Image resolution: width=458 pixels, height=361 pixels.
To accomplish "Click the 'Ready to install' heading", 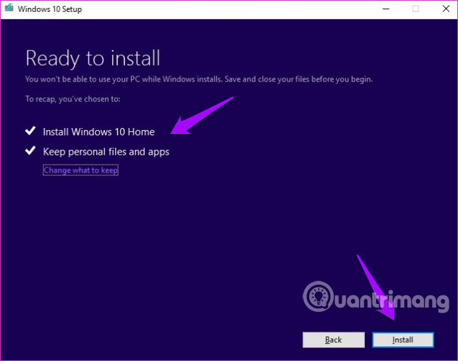I will 93,58.
